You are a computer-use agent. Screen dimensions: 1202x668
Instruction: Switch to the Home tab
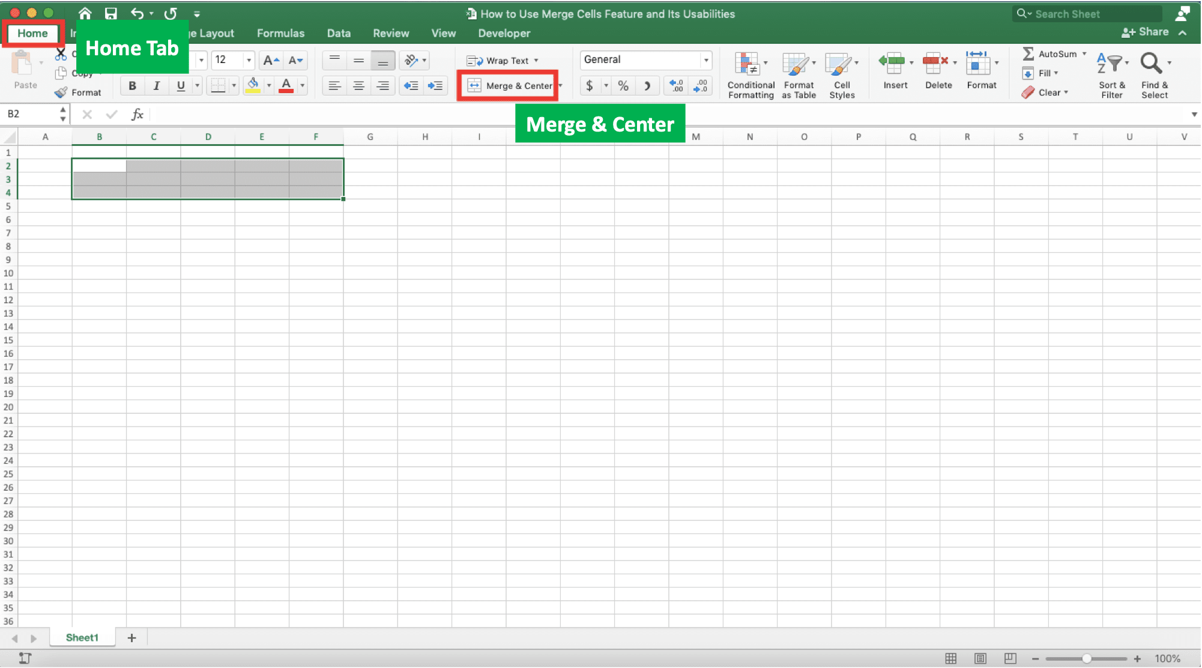tap(32, 33)
